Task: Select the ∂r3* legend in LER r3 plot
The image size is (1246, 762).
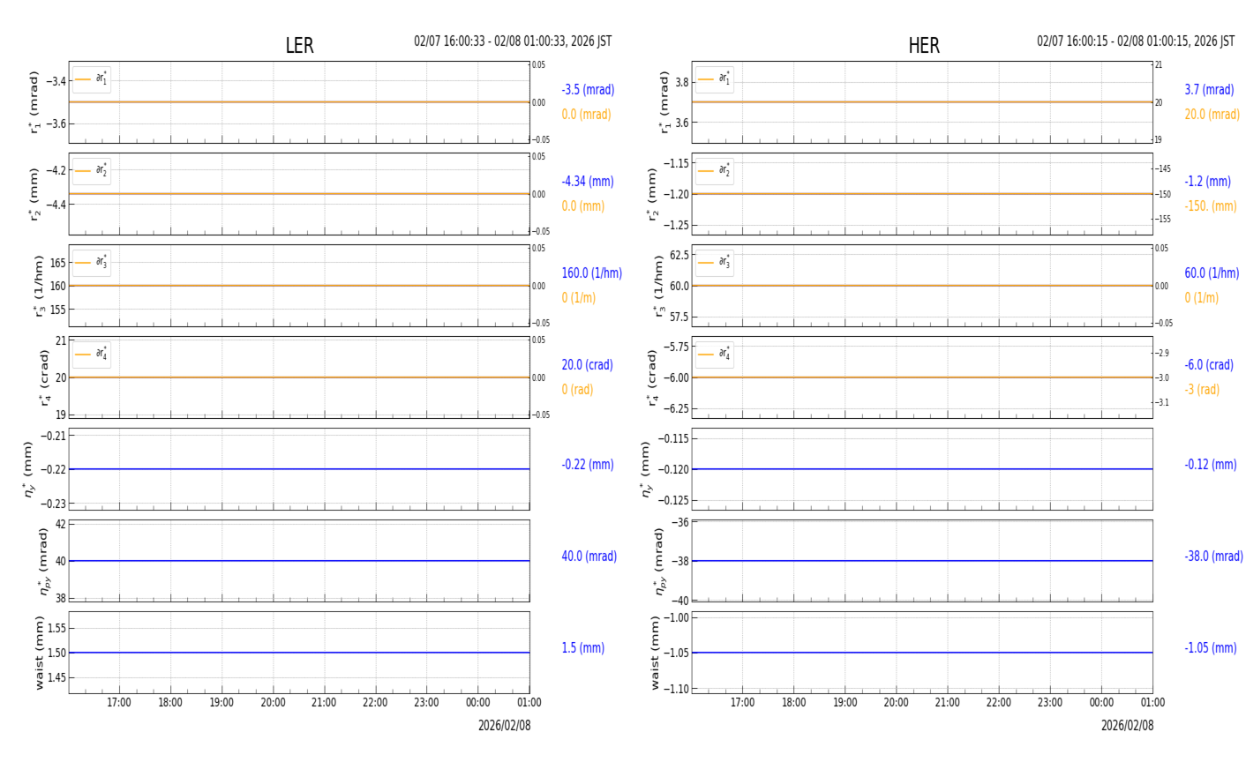Action: 92,263
